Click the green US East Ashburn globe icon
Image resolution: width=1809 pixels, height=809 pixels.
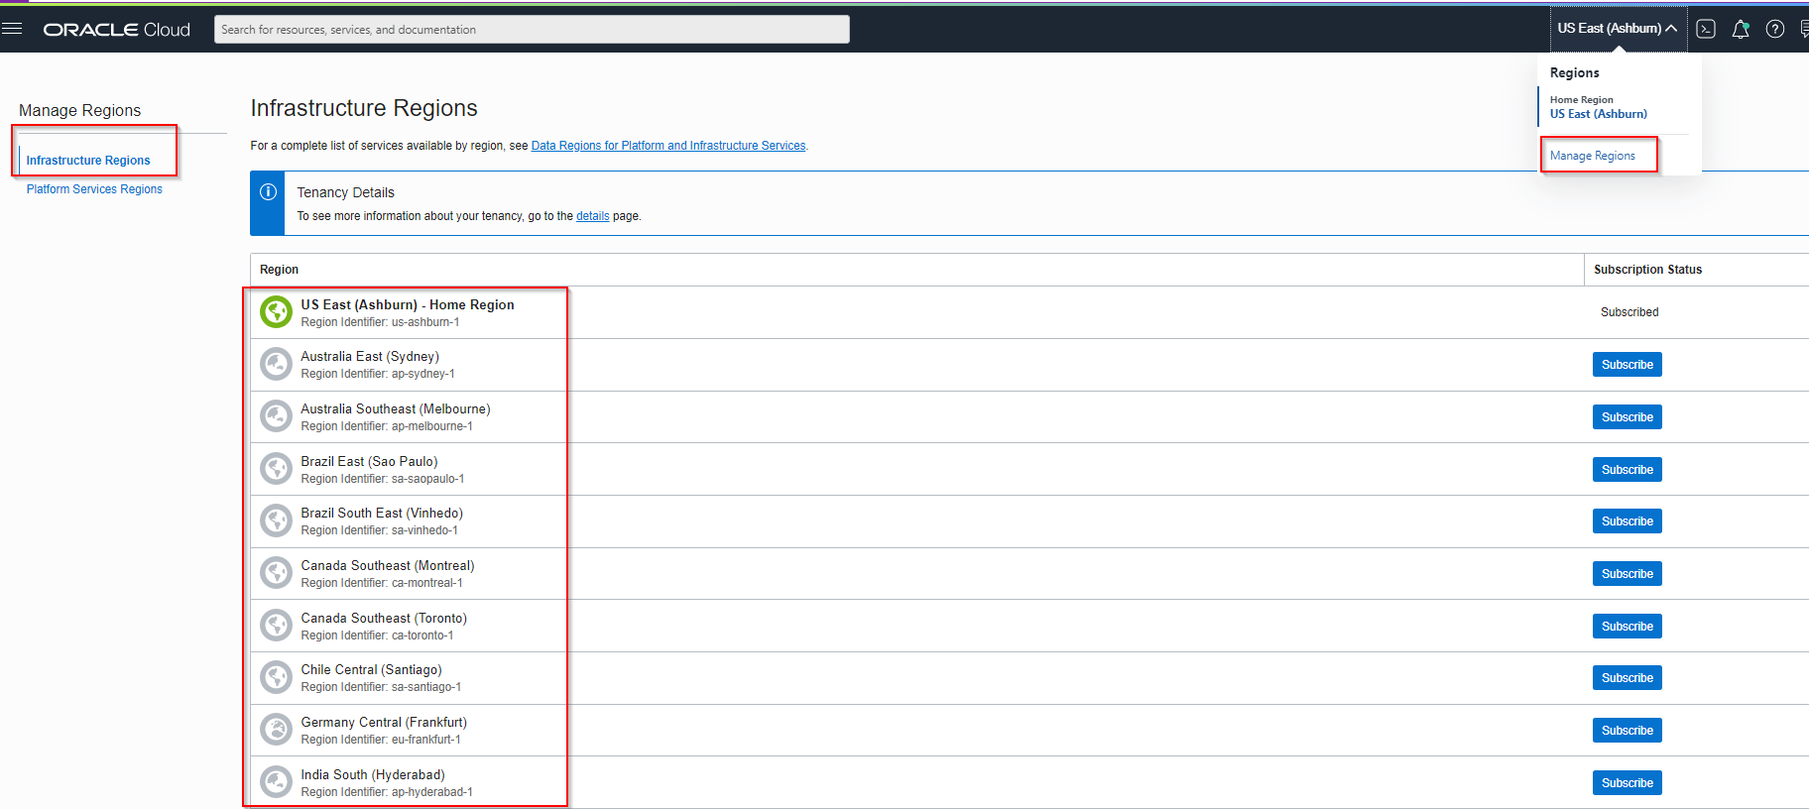tap(276, 312)
